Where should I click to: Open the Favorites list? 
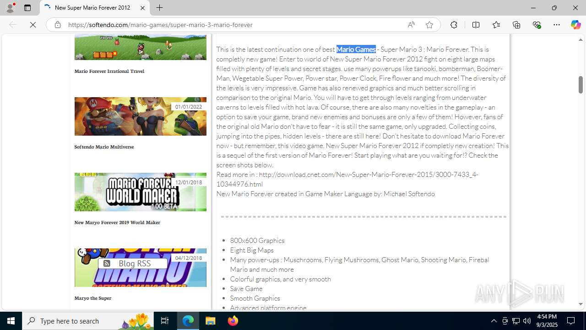tap(496, 25)
